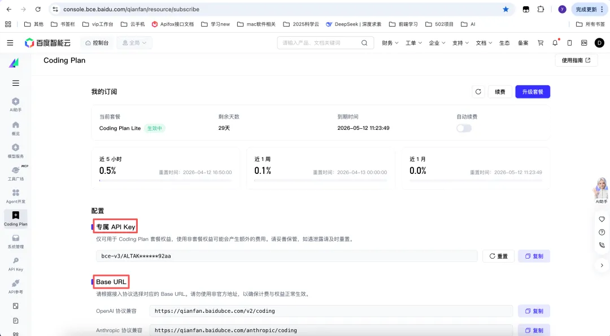Click the search magnifier icon
610x336 pixels.
pyautogui.click(x=364, y=43)
